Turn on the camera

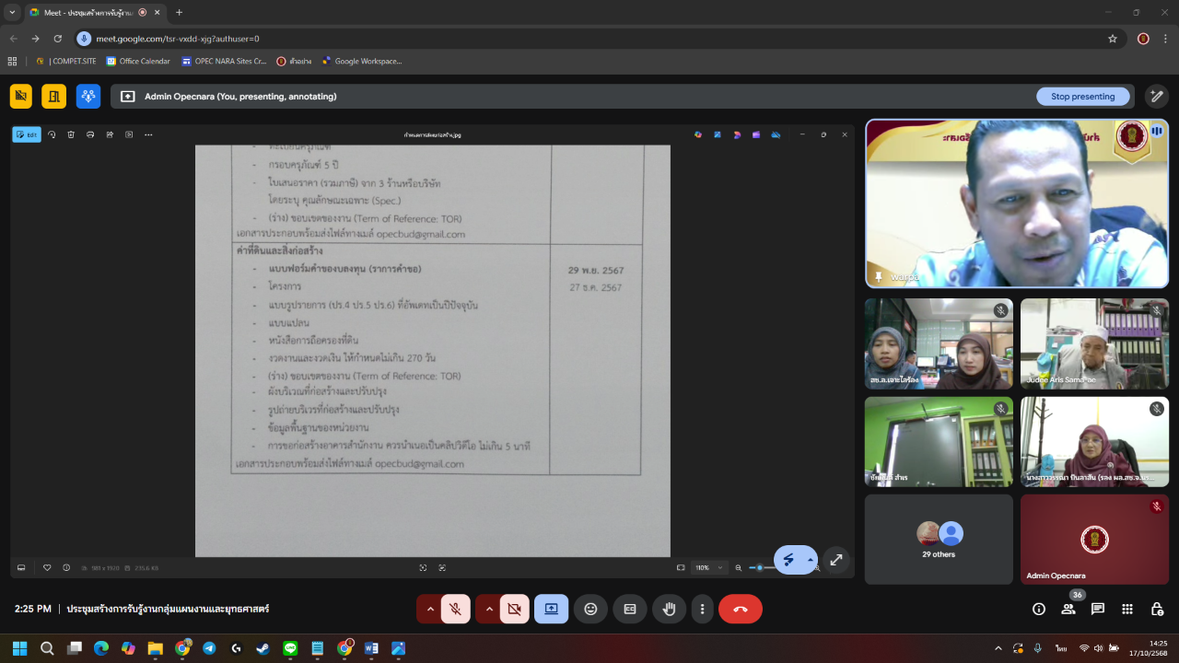(x=514, y=609)
